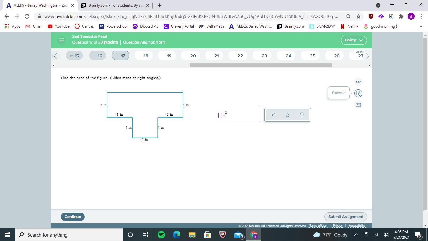Open the glasses accessibility viewer icon
428x241 pixels.
358,82
